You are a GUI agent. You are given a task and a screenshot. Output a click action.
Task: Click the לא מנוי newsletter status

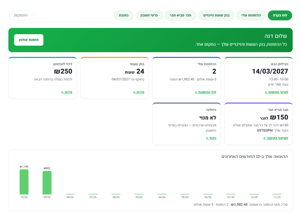[x=208, y=117]
